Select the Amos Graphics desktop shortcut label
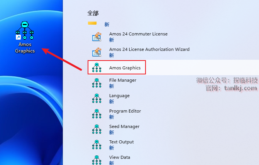The image size is (259, 165). (x=25, y=47)
